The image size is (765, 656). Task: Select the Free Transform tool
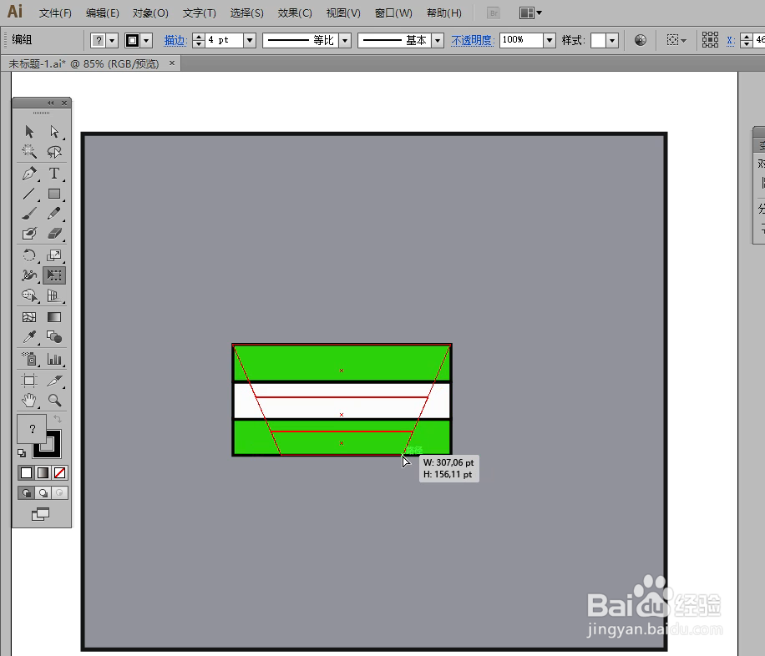point(54,275)
